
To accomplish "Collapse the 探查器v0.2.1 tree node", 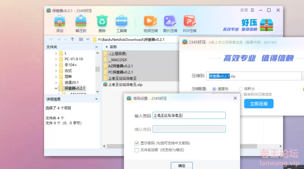I will 56,88.
